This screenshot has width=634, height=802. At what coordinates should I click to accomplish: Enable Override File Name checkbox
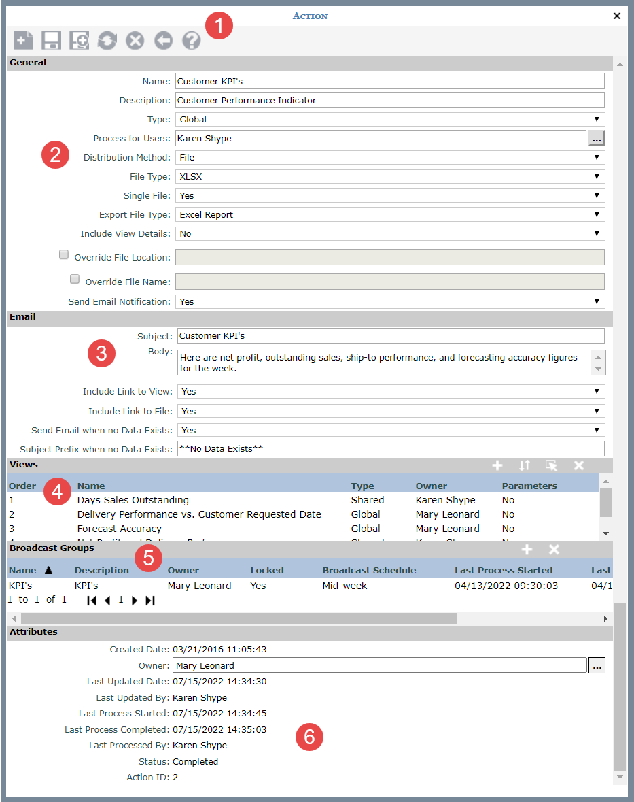75,280
